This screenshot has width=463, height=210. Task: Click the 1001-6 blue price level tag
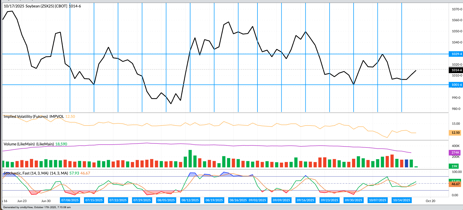pyautogui.click(x=456, y=85)
